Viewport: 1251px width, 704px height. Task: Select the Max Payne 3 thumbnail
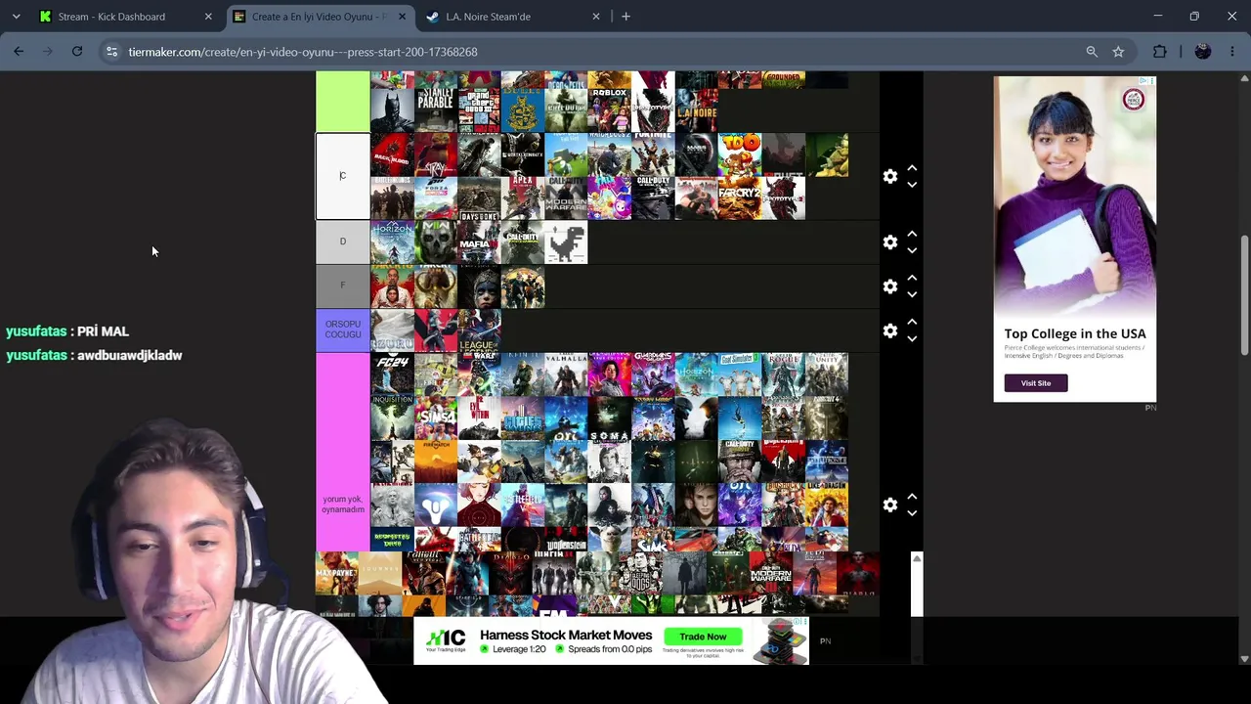pyautogui.click(x=336, y=573)
